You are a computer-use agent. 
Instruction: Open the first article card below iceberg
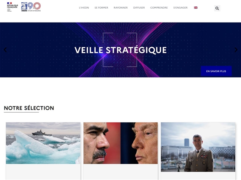(x=43, y=172)
